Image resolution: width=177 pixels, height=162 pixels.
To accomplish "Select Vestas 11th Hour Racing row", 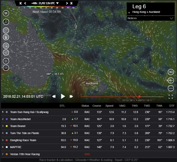I will coord(89,154).
